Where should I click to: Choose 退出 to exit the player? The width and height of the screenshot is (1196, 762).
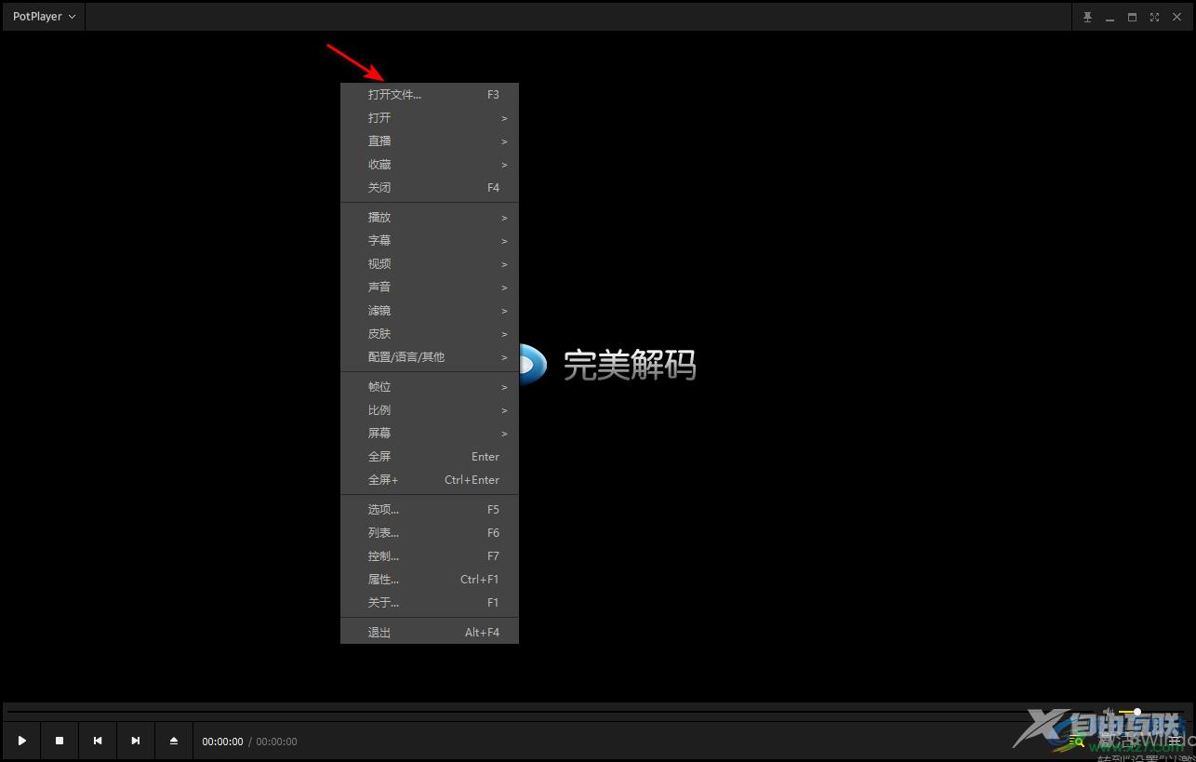click(430, 633)
